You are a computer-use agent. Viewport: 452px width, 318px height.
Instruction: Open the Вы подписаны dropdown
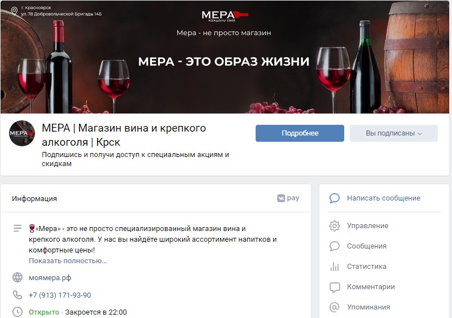click(394, 133)
